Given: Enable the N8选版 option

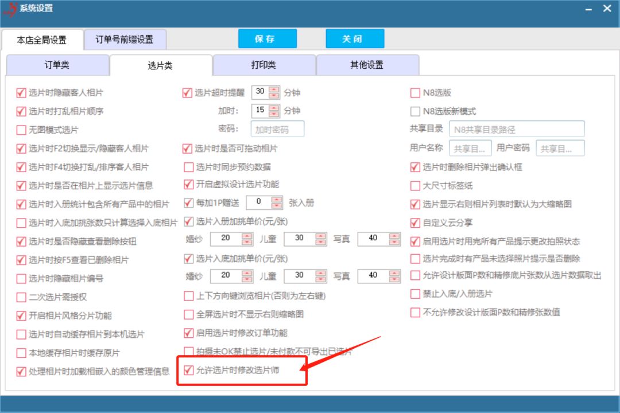Looking at the screenshot, I should click(x=415, y=92).
